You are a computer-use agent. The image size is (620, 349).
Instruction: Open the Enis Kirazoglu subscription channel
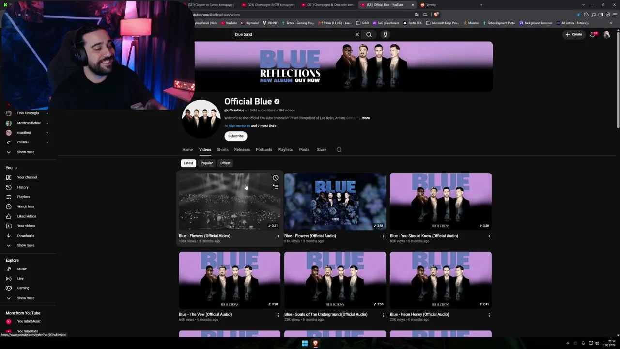27,113
